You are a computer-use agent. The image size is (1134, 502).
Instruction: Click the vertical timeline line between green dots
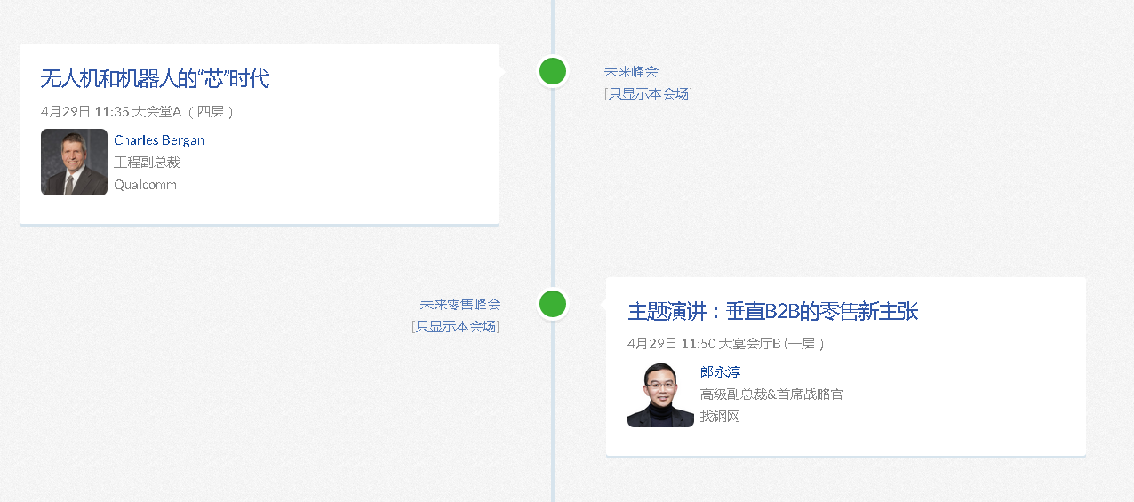pos(553,187)
